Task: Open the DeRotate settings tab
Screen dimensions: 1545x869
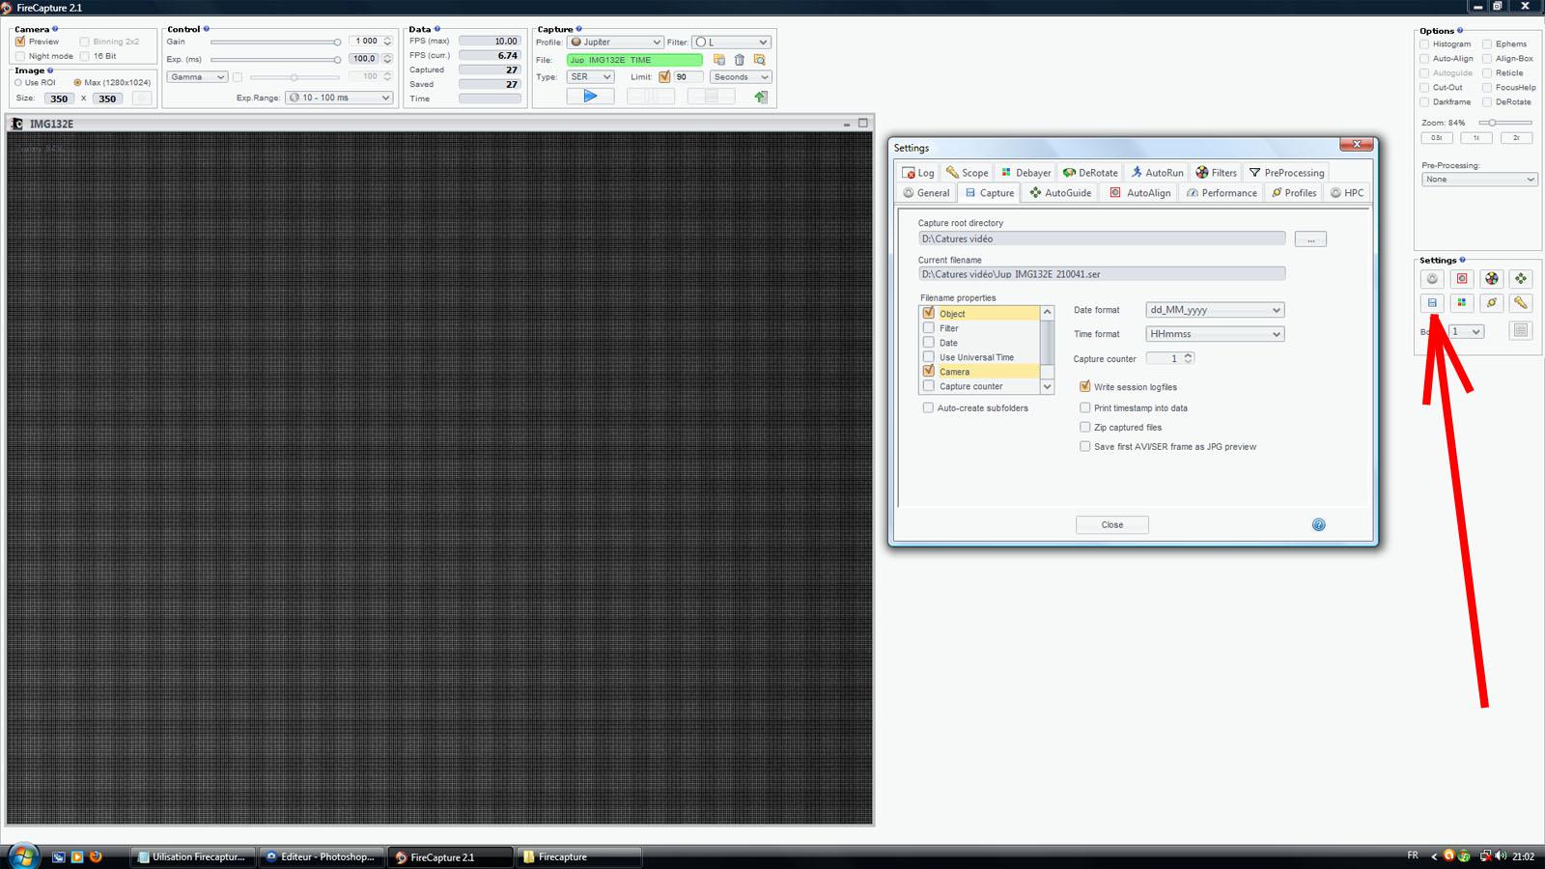Action: tap(1090, 173)
